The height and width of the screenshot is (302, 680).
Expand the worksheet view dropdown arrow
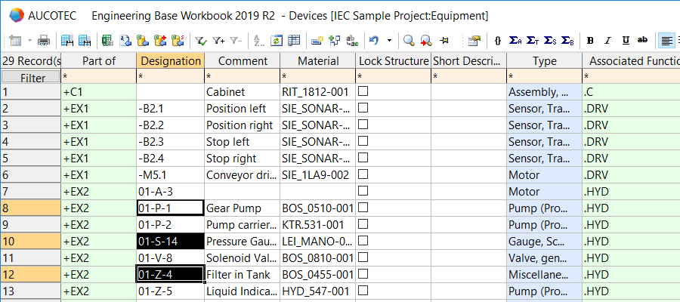[x=29, y=40]
